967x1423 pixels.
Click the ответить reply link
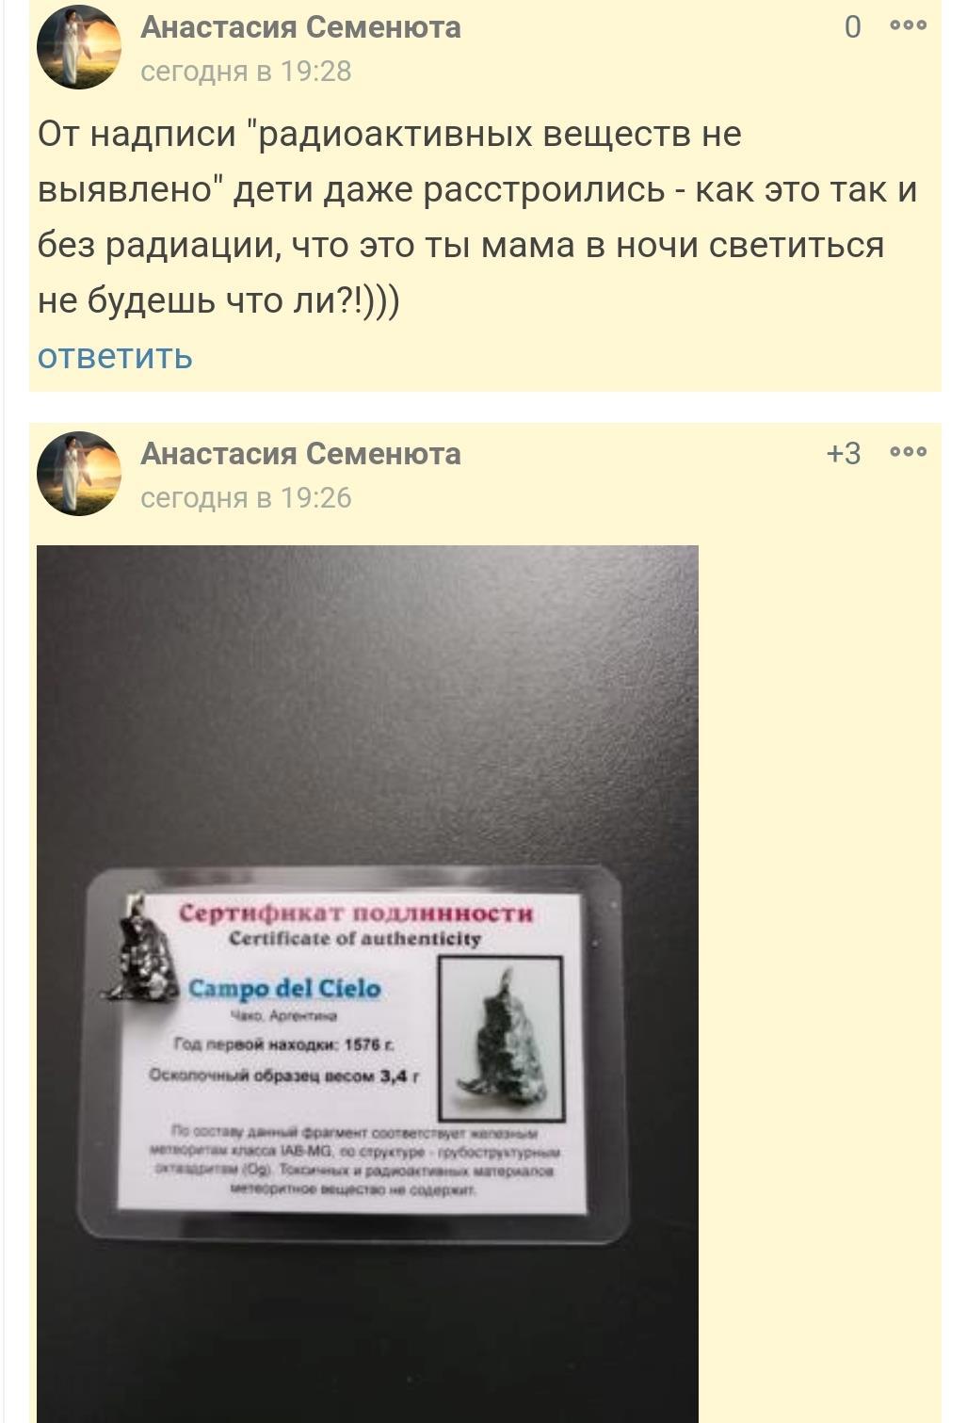115,356
